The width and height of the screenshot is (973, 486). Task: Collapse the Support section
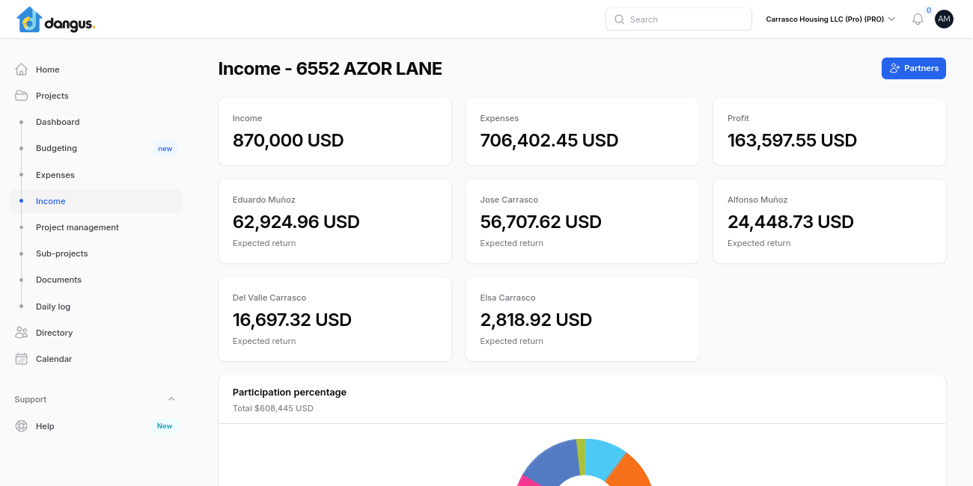(171, 399)
